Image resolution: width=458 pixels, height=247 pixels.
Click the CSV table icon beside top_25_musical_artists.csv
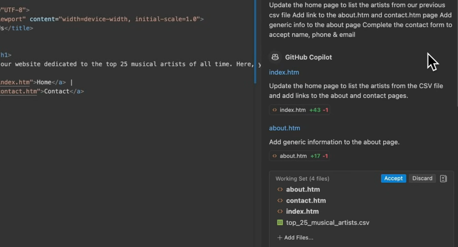280,222
